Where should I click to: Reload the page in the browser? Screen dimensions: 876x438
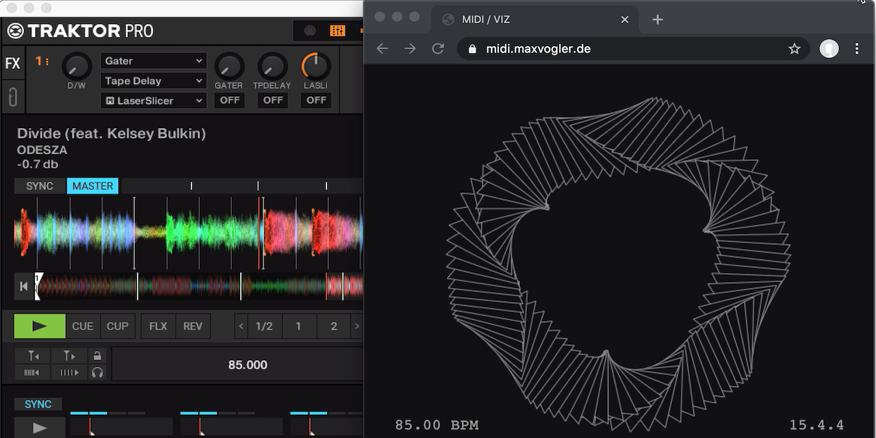click(438, 49)
